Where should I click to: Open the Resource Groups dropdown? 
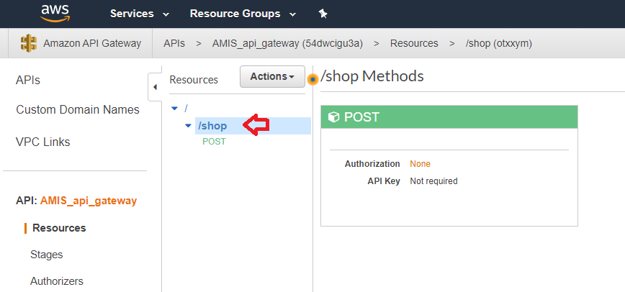pyautogui.click(x=243, y=14)
